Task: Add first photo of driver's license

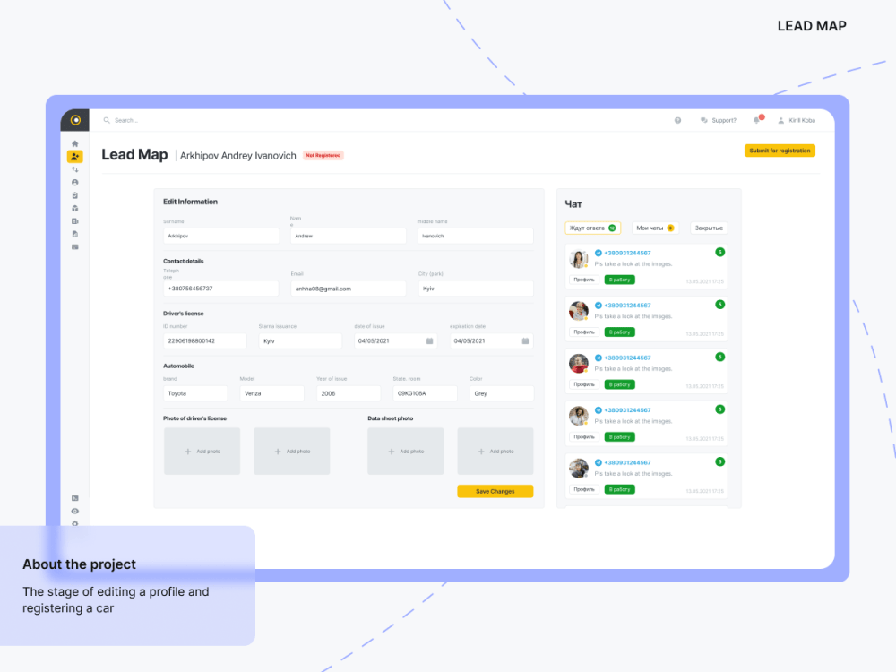Action: (202, 452)
